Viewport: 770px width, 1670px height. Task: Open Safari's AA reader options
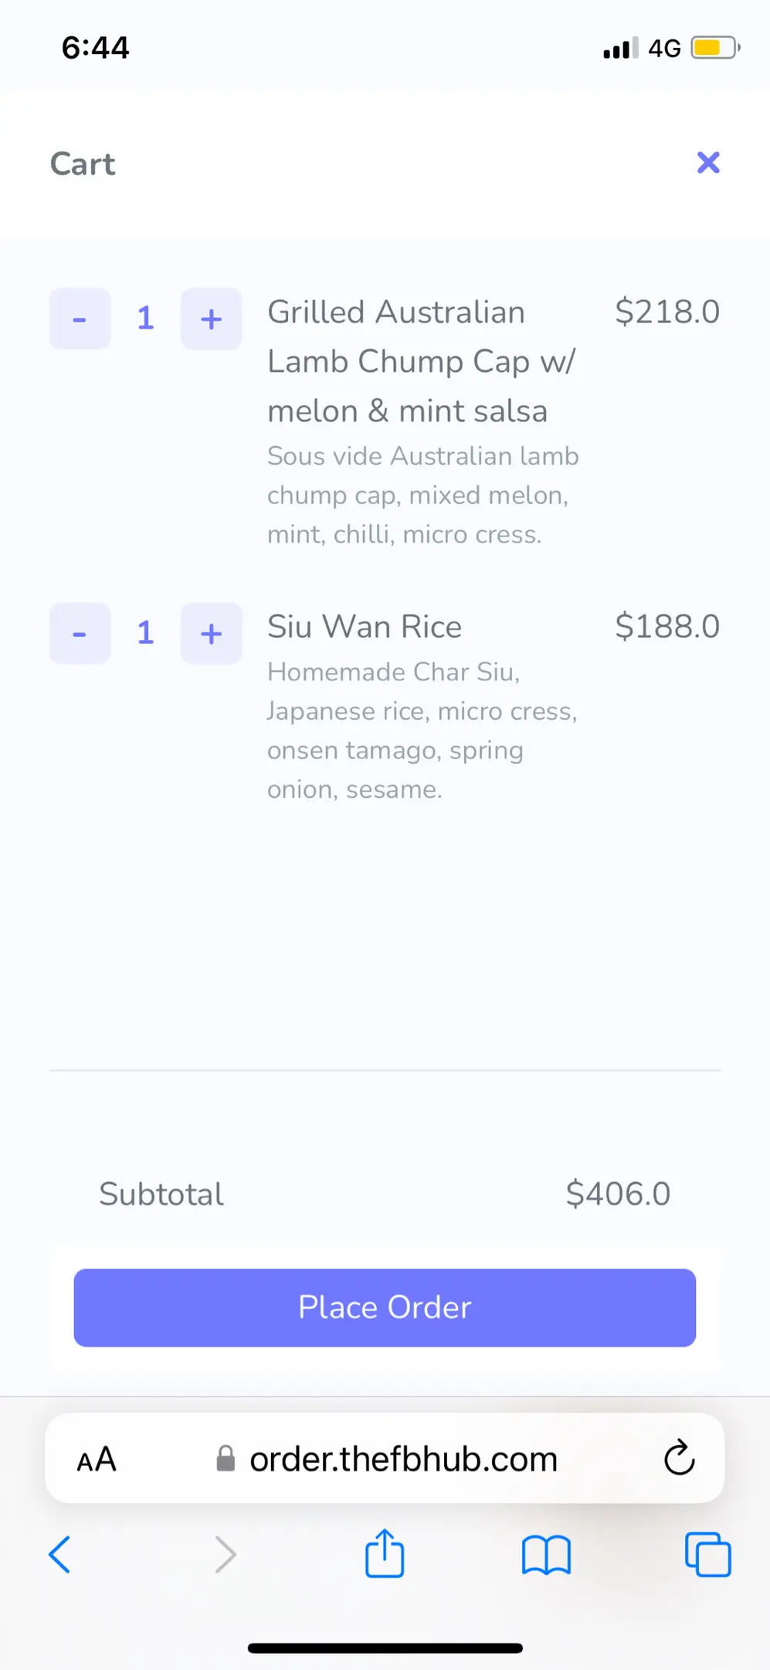pyautogui.click(x=97, y=1460)
